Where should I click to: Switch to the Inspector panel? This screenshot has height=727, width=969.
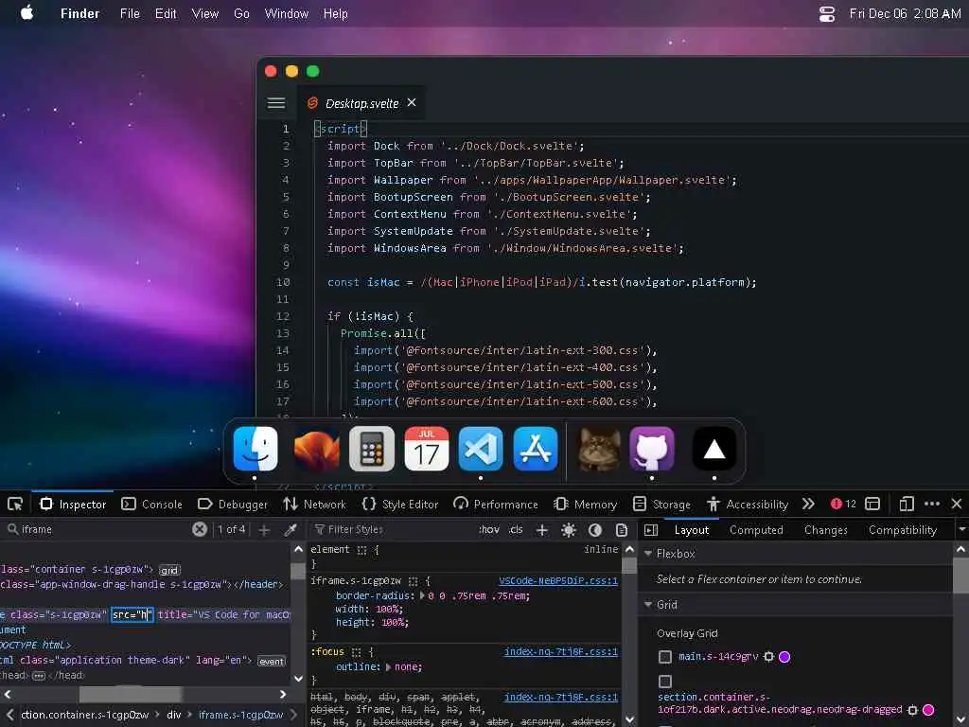(x=73, y=505)
